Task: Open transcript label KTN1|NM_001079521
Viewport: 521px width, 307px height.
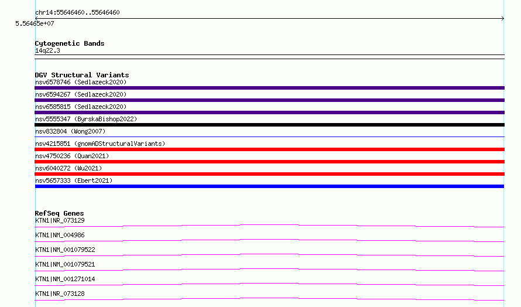Action: pos(65,264)
